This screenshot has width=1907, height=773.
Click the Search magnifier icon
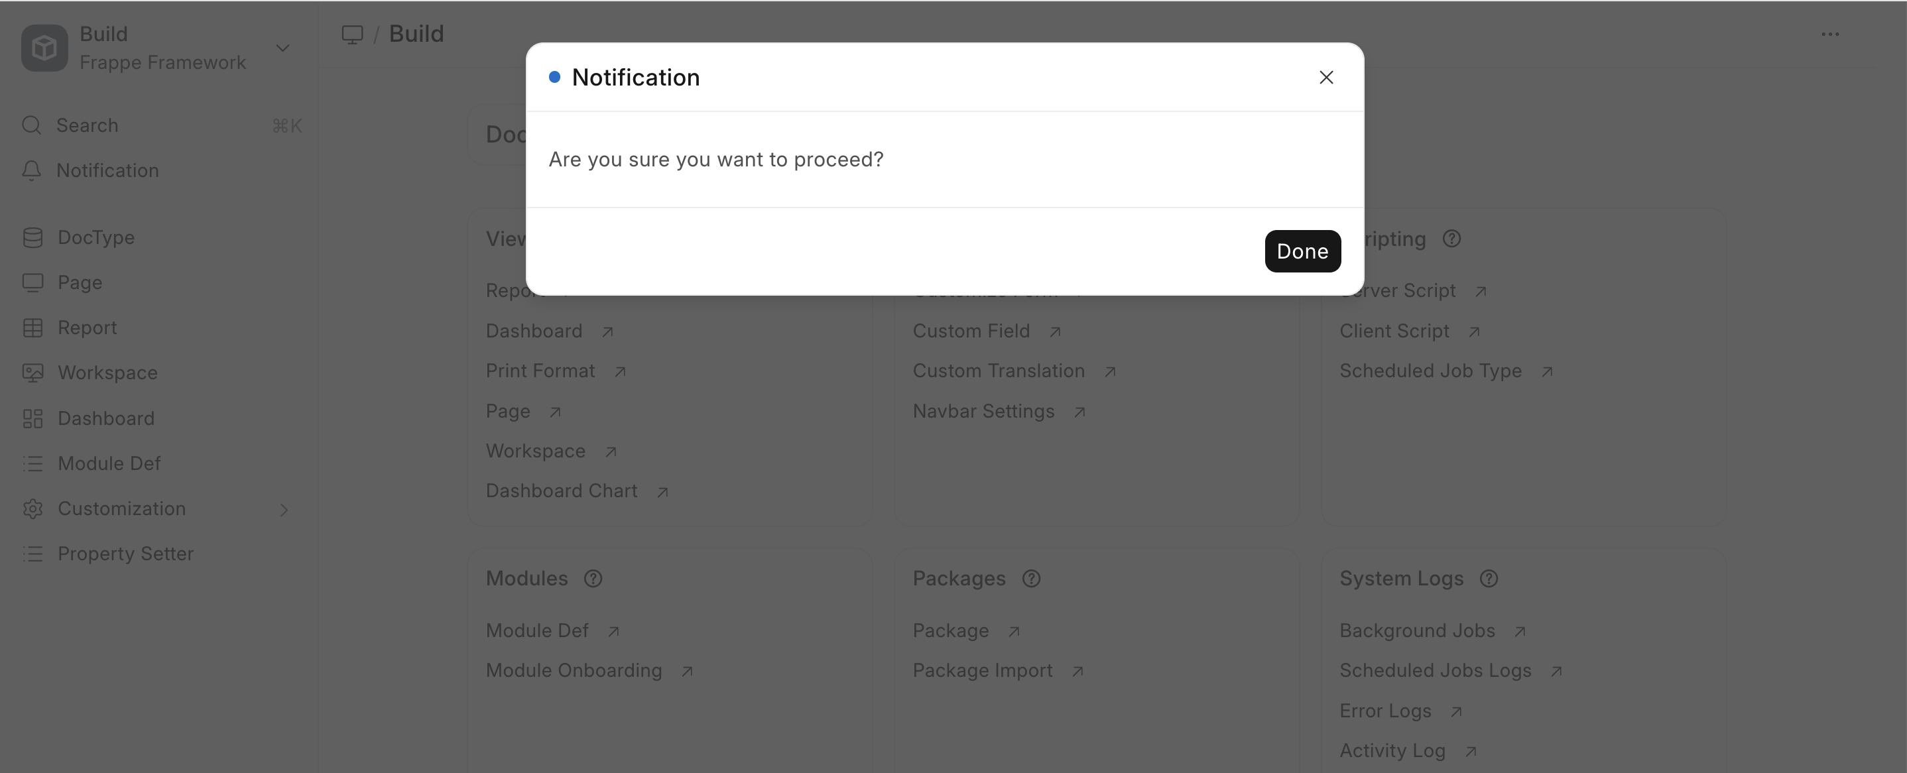tap(31, 125)
